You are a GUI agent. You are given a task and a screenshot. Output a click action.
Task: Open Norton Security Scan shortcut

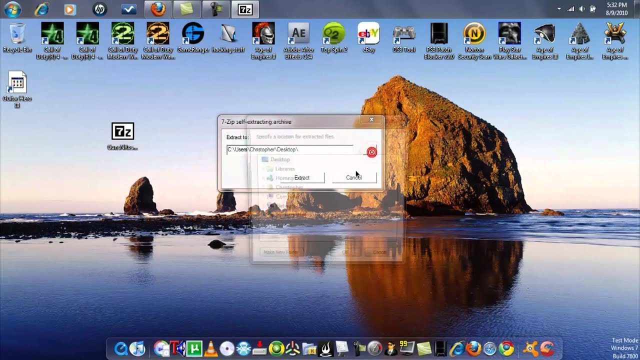474,40
